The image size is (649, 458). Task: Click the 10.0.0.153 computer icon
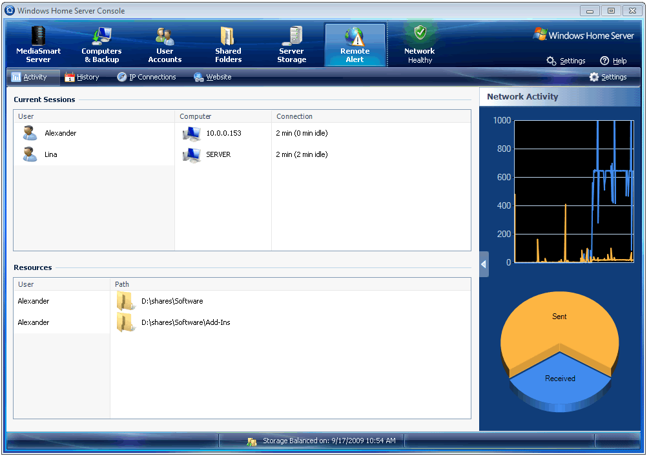192,133
